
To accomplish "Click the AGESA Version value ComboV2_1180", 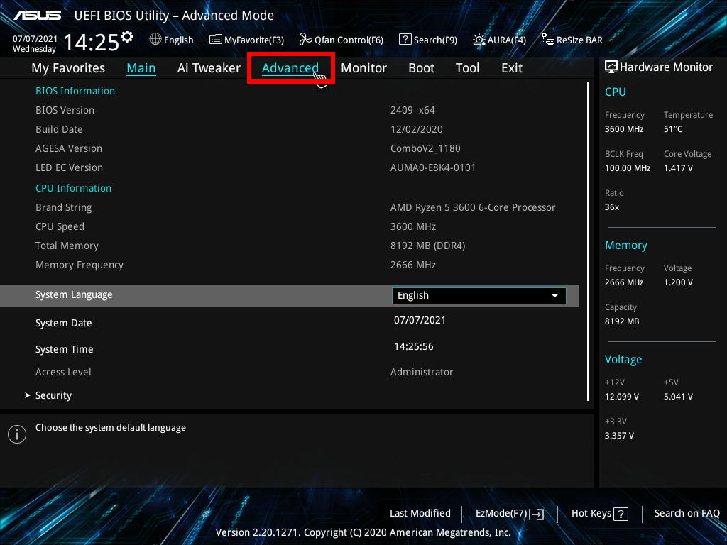I will coord(425,149).
